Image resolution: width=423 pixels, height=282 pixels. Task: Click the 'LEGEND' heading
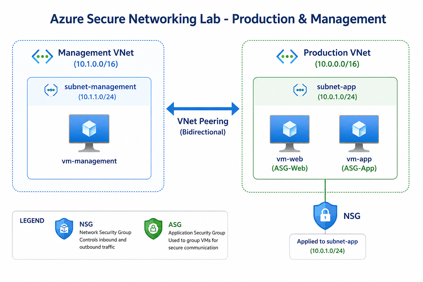click(32, 221)
